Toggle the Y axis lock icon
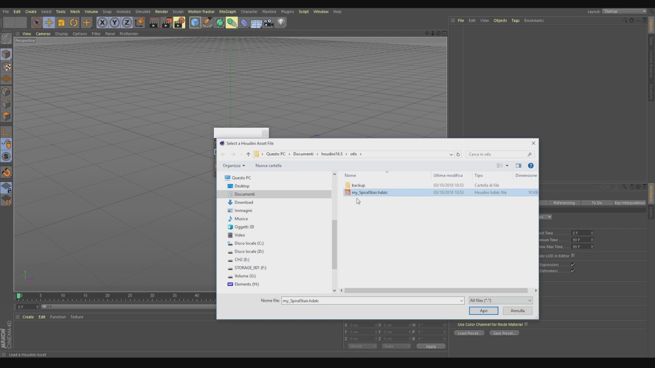 tap(115, 22)
